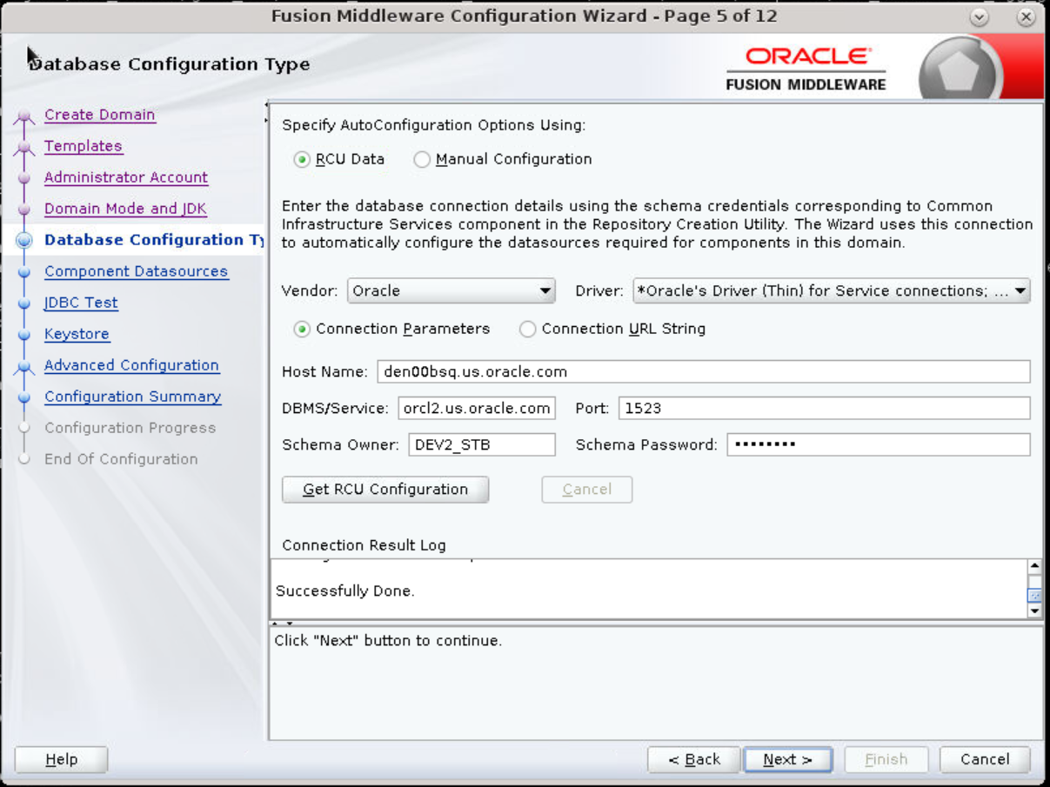
Task: Click log scrollbar up arrow
Action: coord(1034,566)
